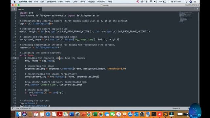Open Adobe Acrobat in the Dock
Viewport: 210px width, 118px height.
(x=60, y=114)
